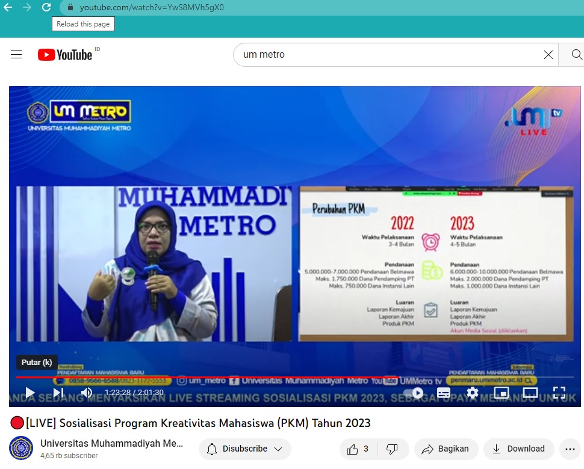Dislike the video

[x=392, y=449]
